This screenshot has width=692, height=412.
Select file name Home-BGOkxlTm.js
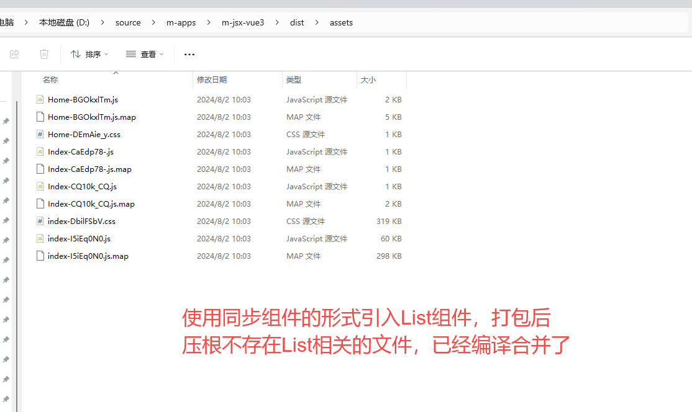click(83, 99)
